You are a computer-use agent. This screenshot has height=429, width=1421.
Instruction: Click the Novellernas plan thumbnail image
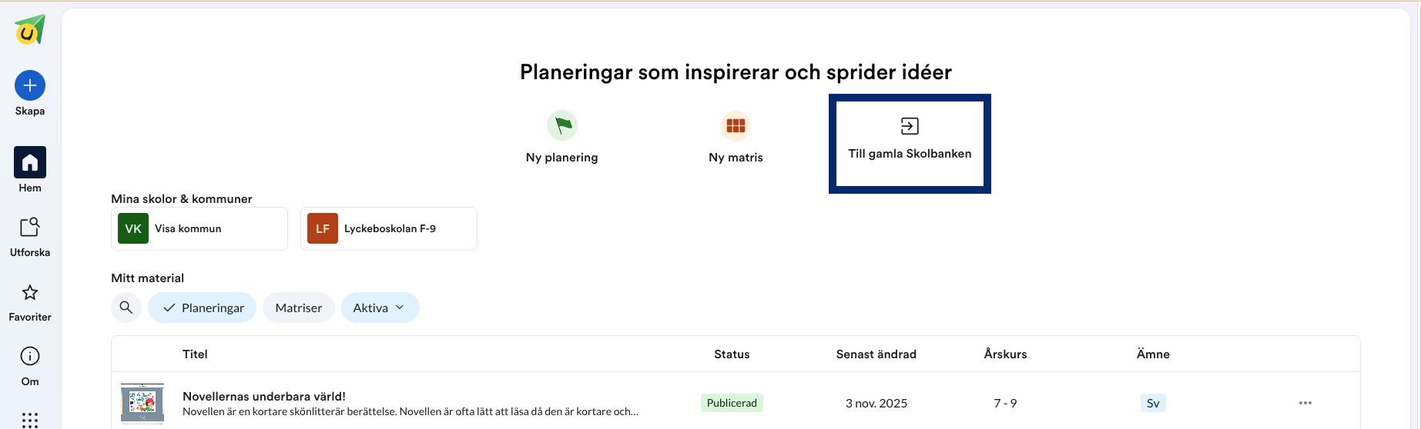(142, 403)
